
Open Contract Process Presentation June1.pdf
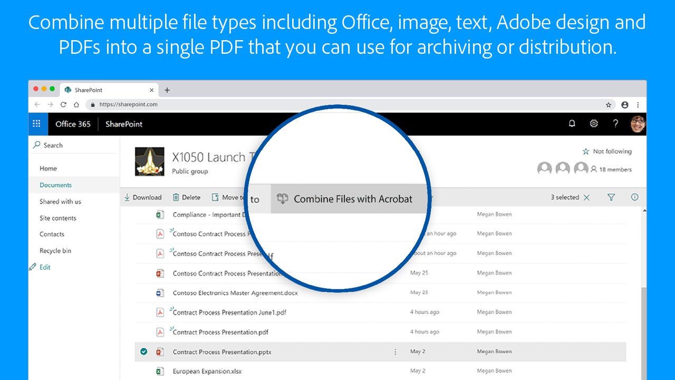coord(229,312)
